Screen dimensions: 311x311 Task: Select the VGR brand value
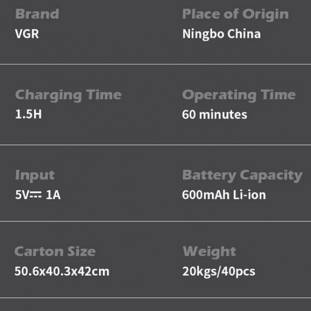point(27,34)
